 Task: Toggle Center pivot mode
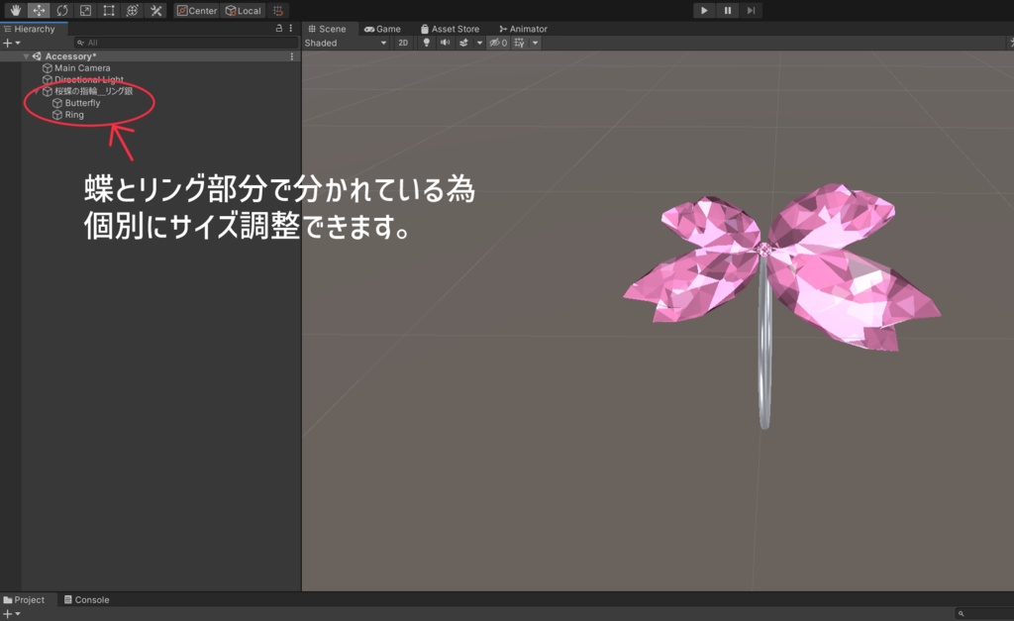[x=196, y=11]
